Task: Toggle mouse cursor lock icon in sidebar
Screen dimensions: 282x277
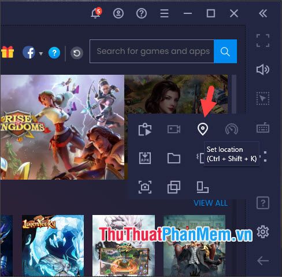Action: (263, 99)
